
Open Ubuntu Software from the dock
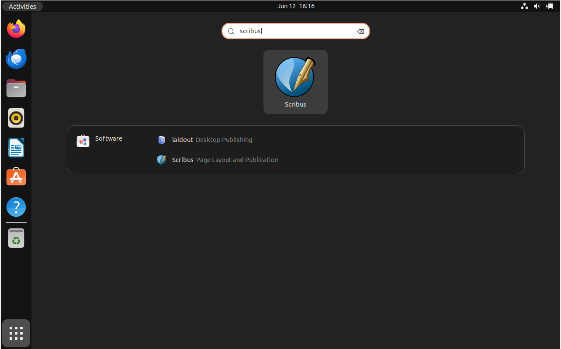(x=16, y=177)
